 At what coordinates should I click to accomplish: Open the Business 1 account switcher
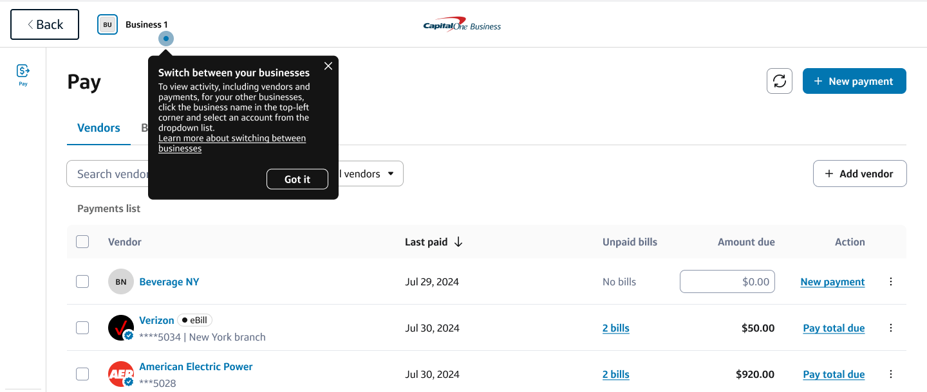click(x=133, y=25)
